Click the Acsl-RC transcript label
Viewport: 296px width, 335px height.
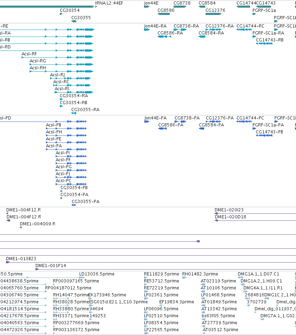click(x=61, y=82)
